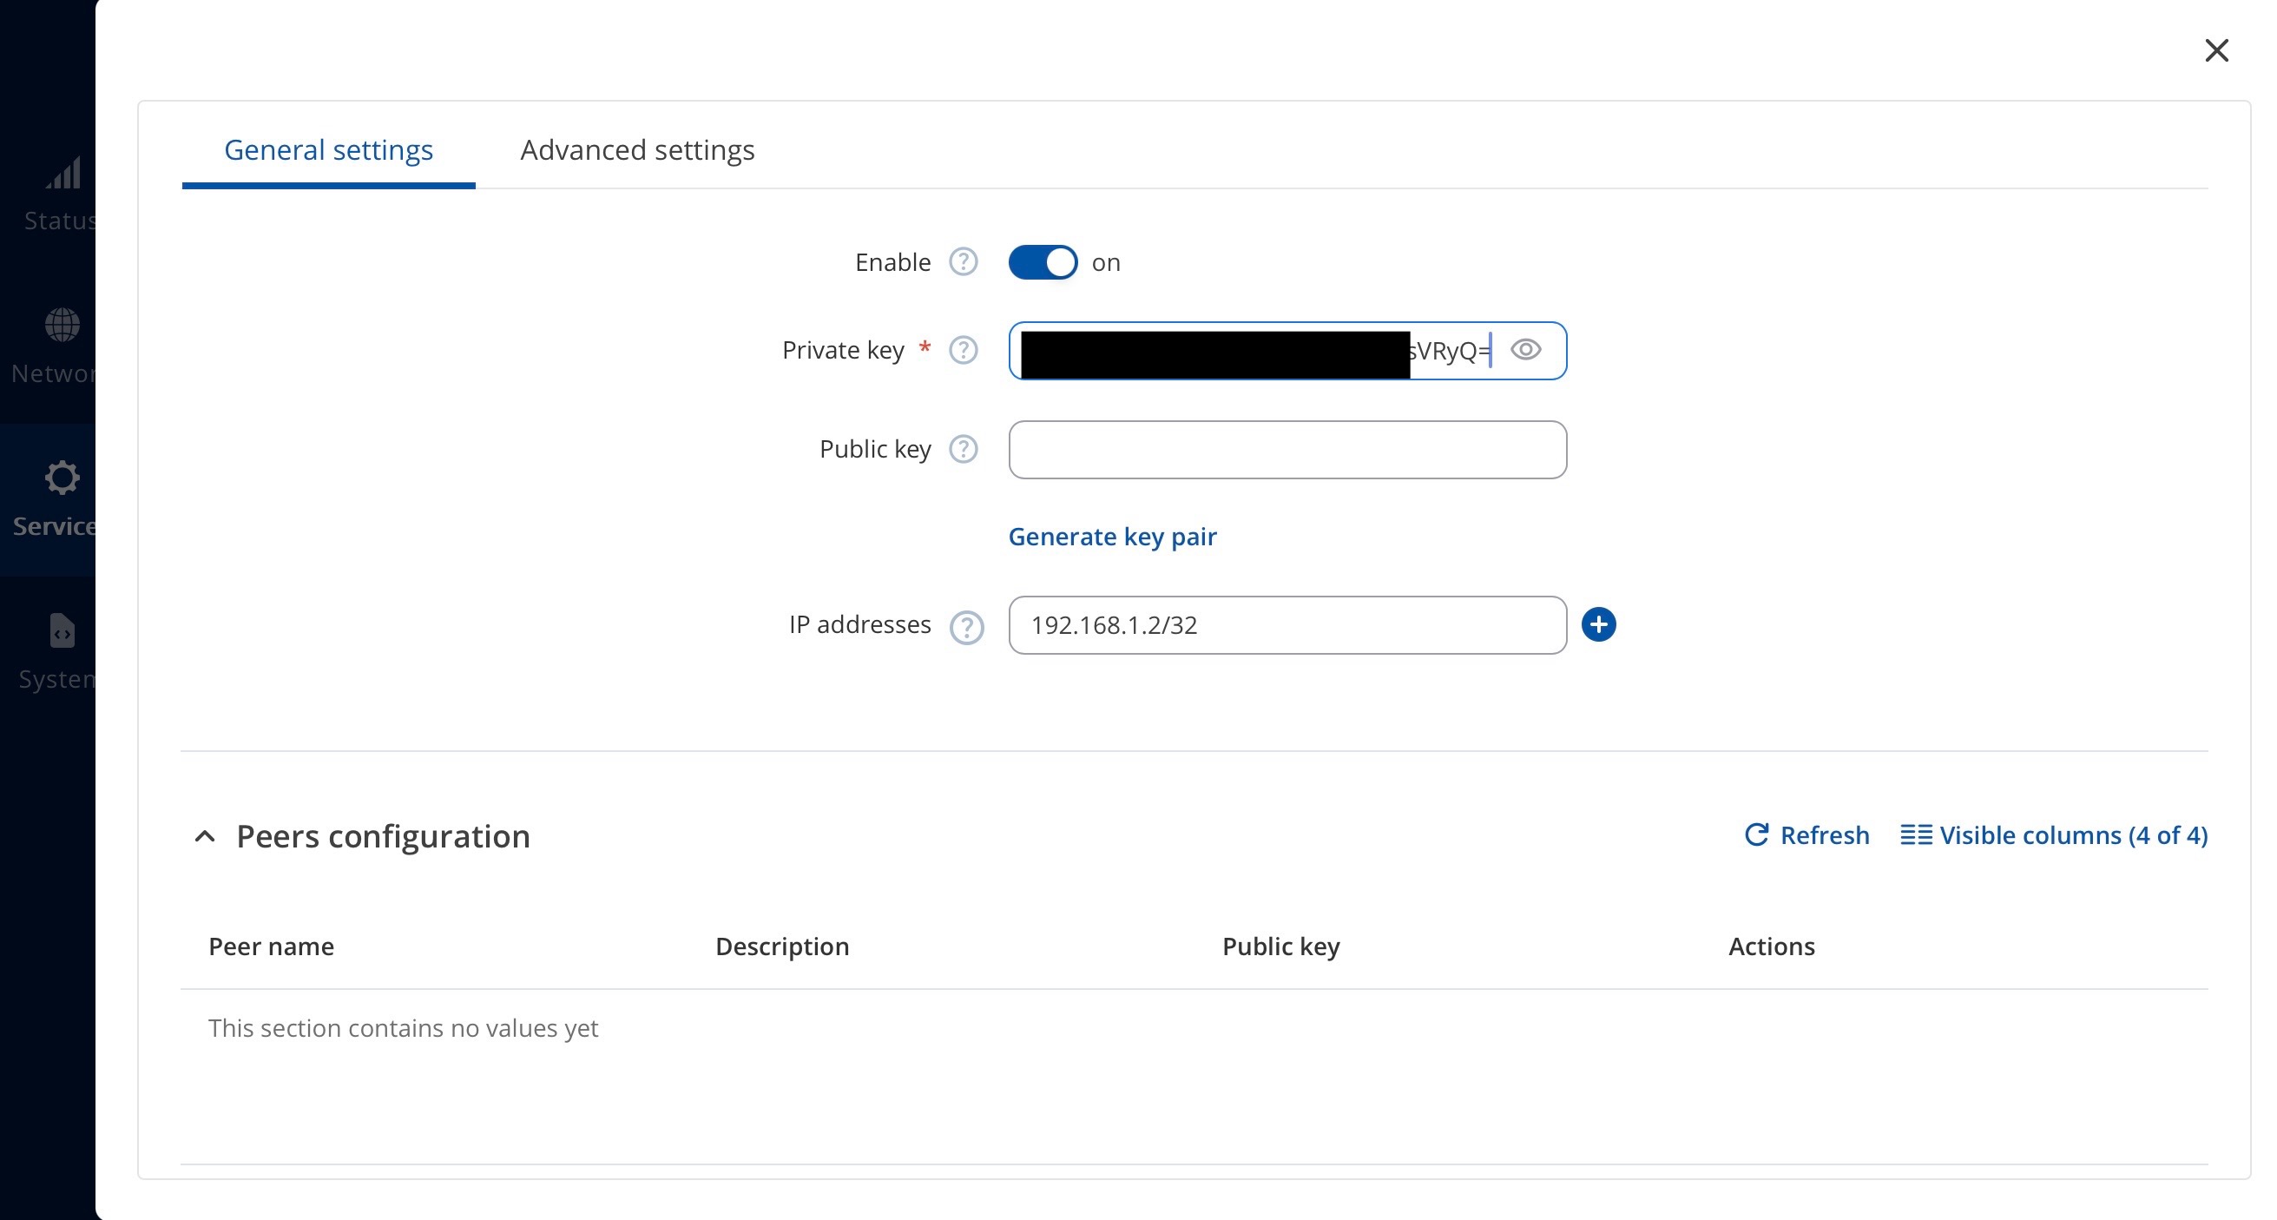
Task: Toggle the Enable switch off
Action: click(1043, 262)
